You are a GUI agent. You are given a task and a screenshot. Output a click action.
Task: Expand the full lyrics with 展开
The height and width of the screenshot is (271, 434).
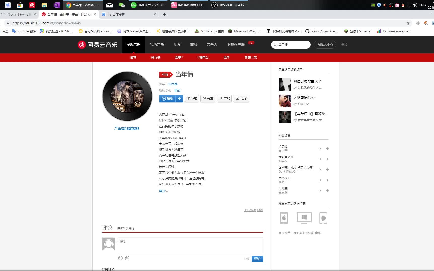tap(163, 191)
